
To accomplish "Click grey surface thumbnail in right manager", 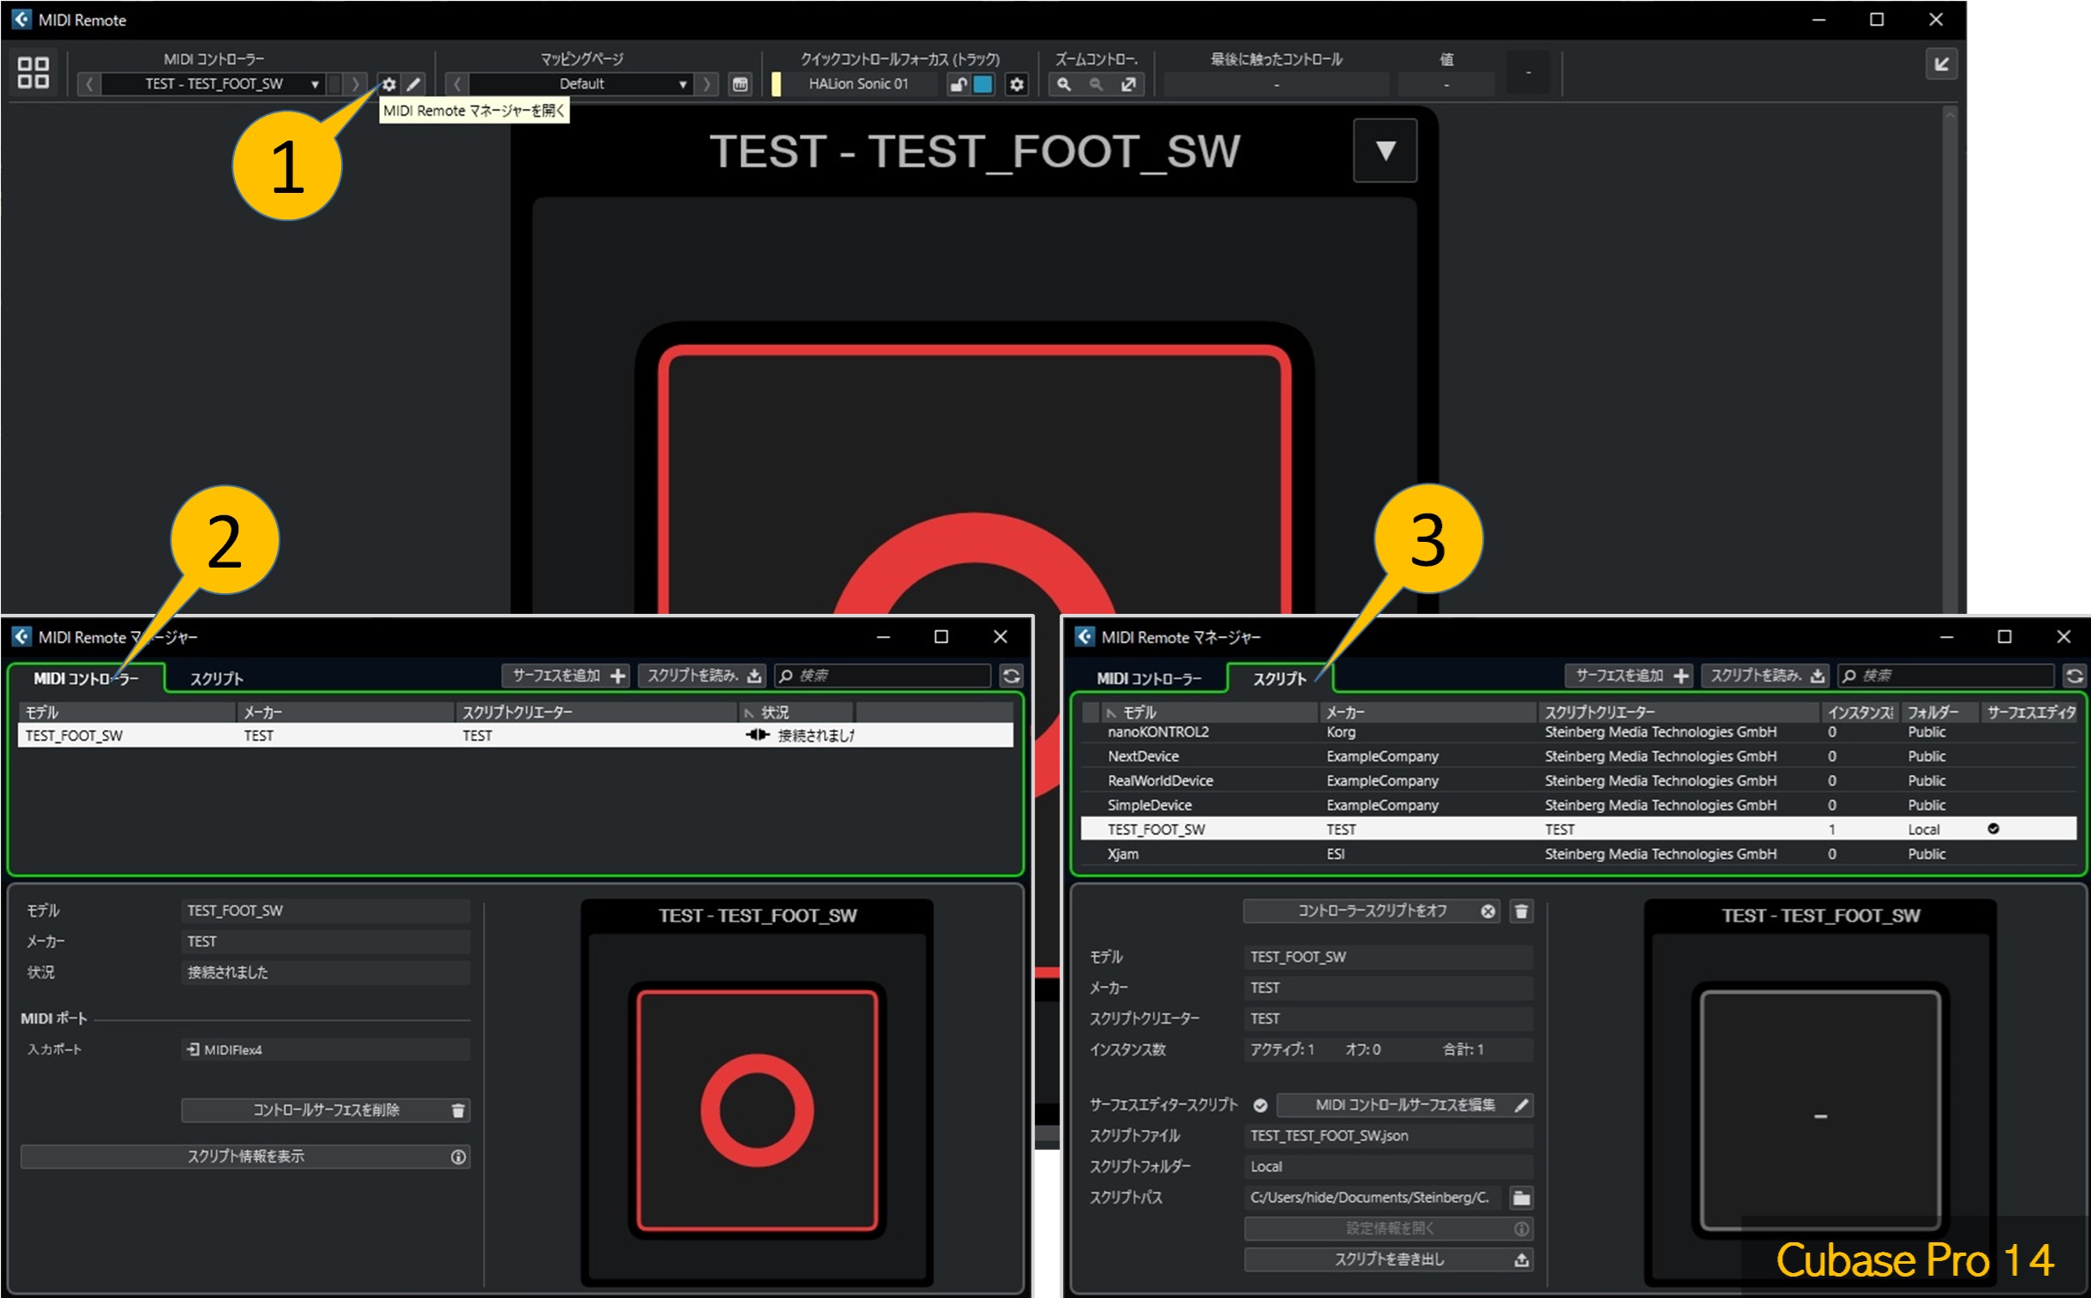I will 1820,1110.
